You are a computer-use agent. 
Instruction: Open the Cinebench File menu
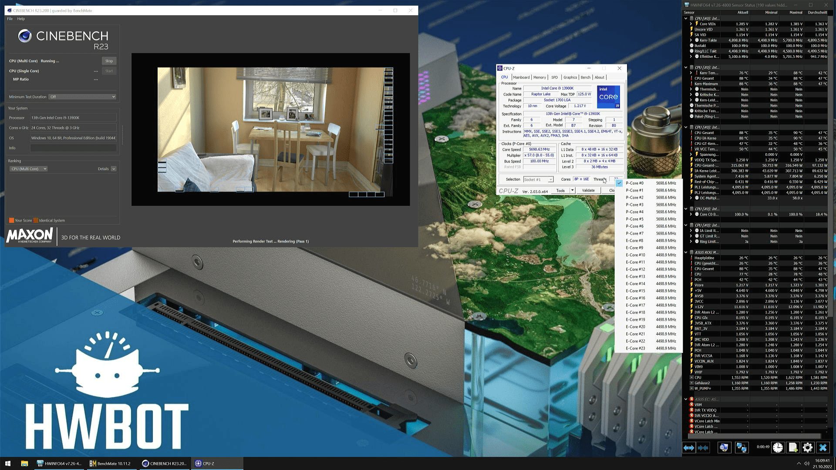coord(10,19)
